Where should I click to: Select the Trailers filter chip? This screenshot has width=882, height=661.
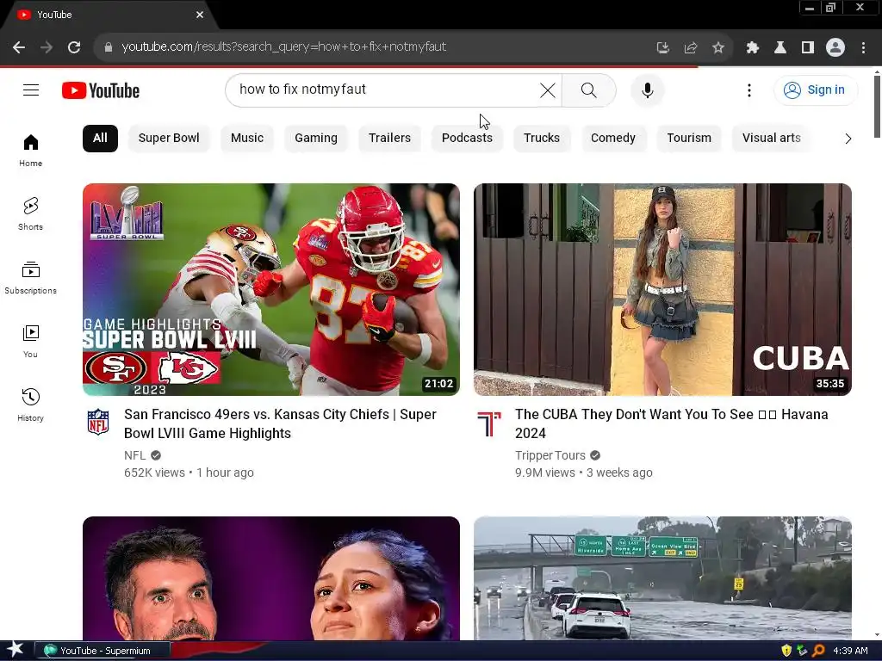pyautogui.click(x=389, y=139)
